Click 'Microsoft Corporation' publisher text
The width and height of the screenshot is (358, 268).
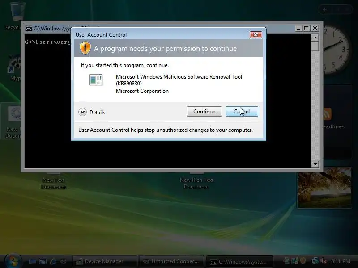click(x=142, y=91)
